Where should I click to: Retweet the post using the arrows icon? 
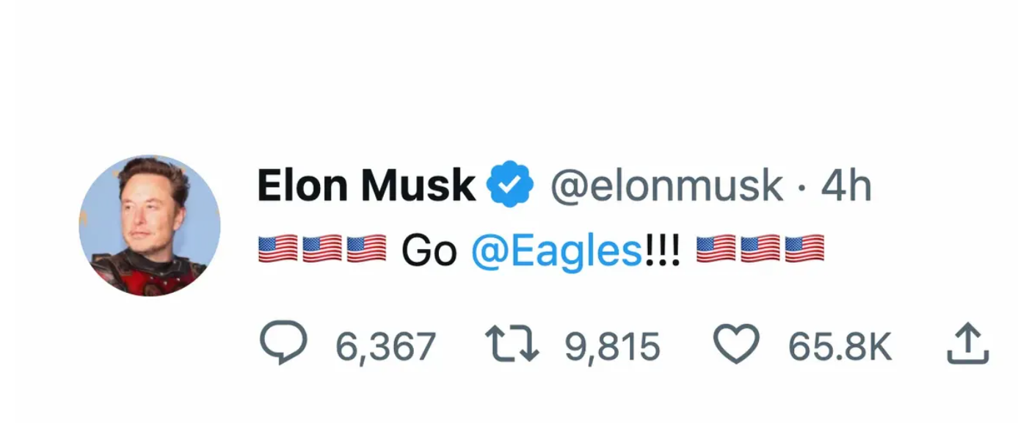512,344
